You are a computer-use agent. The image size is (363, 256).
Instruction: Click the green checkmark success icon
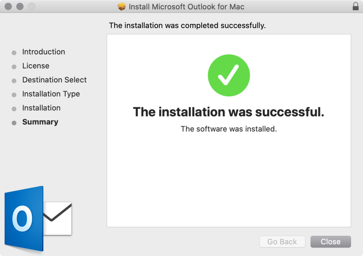click(x=229, y=75)
